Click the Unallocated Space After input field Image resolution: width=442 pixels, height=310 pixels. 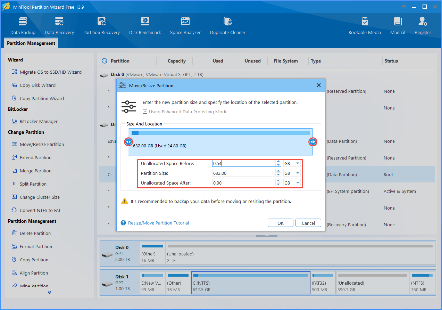tap(244, 183)
